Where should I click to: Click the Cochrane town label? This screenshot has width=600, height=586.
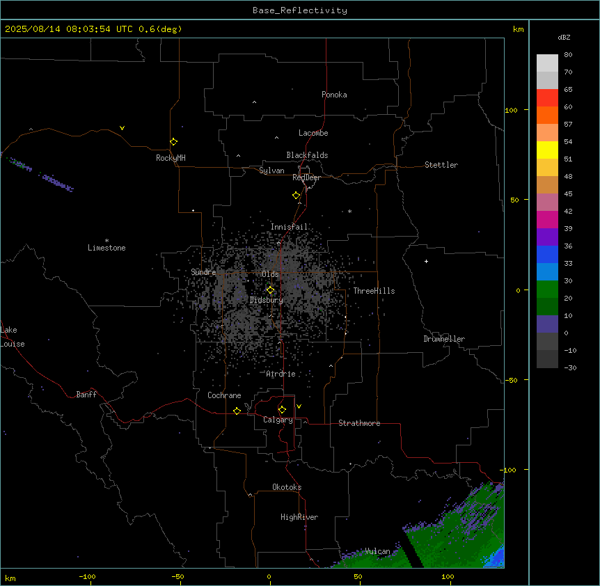coord(224,395)
